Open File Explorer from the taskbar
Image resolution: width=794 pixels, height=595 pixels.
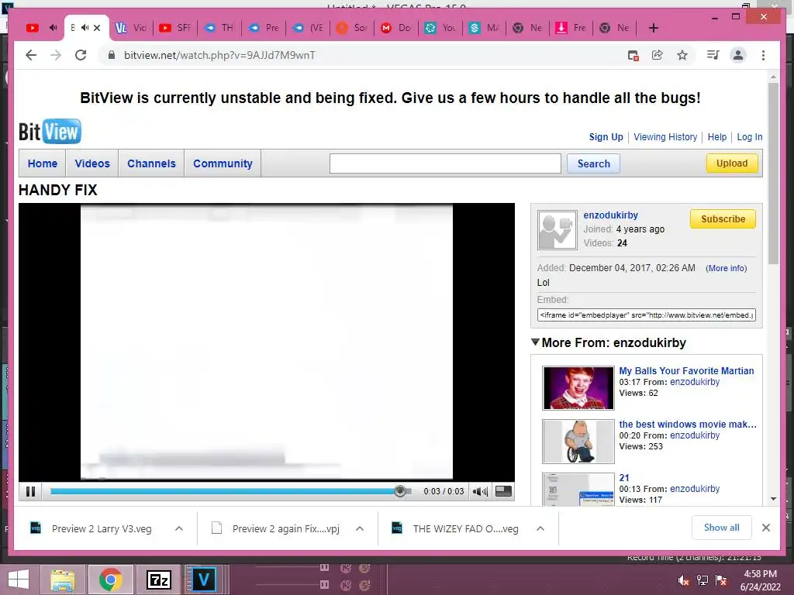[x=62, y=580]
